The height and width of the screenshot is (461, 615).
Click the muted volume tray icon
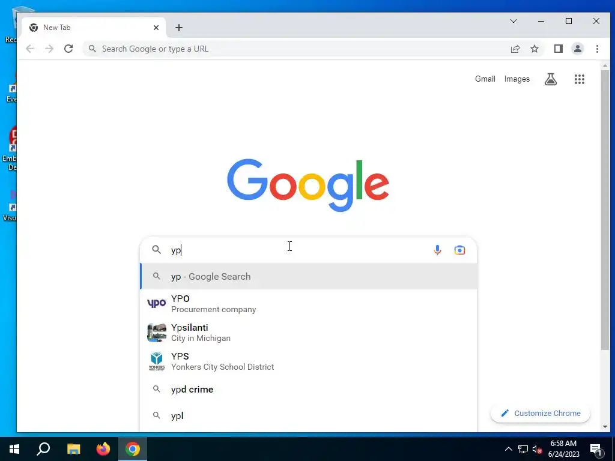point(537,449)
